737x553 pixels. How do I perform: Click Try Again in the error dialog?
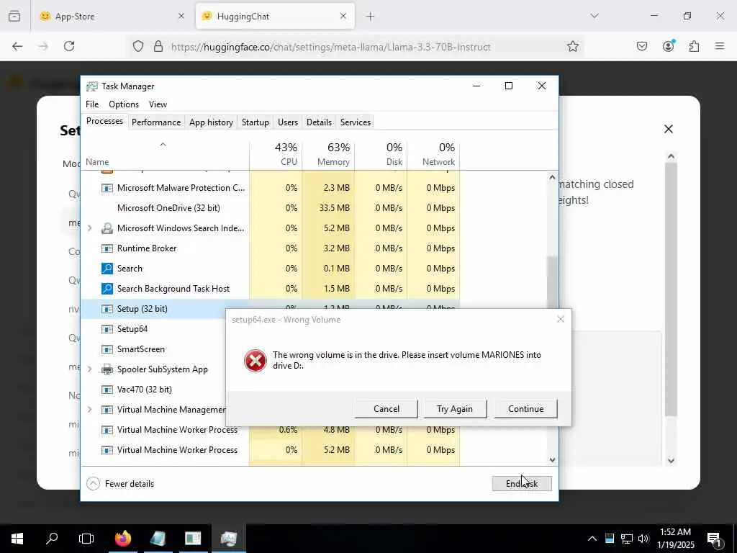pos(455,409)
